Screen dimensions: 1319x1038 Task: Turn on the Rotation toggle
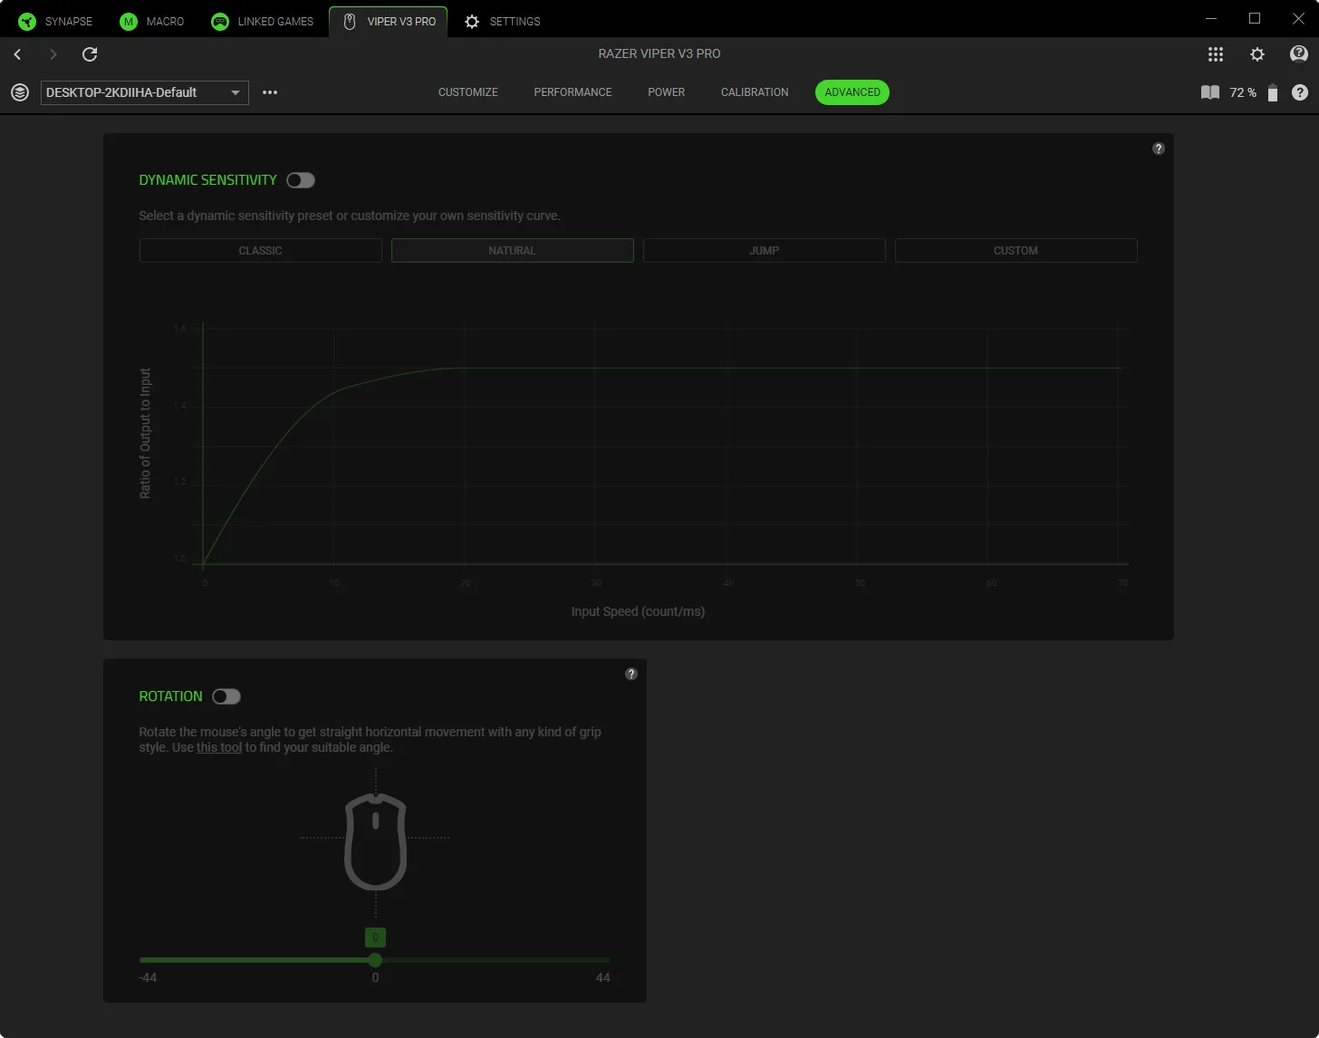tap(226, 697)
